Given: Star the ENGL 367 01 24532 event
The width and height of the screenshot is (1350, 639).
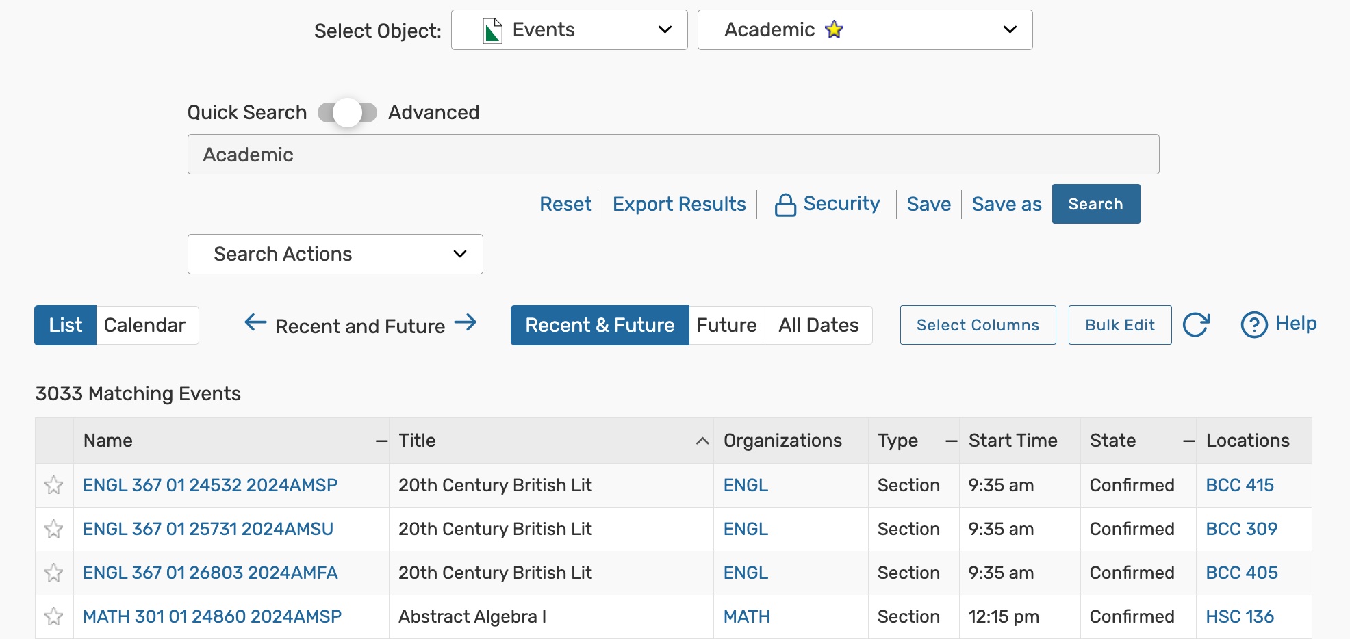Looking at the screenshot, I should click(54, 486).
